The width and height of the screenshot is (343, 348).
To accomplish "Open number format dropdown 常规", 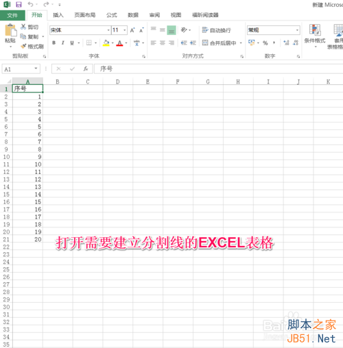I will pos(297,30).
